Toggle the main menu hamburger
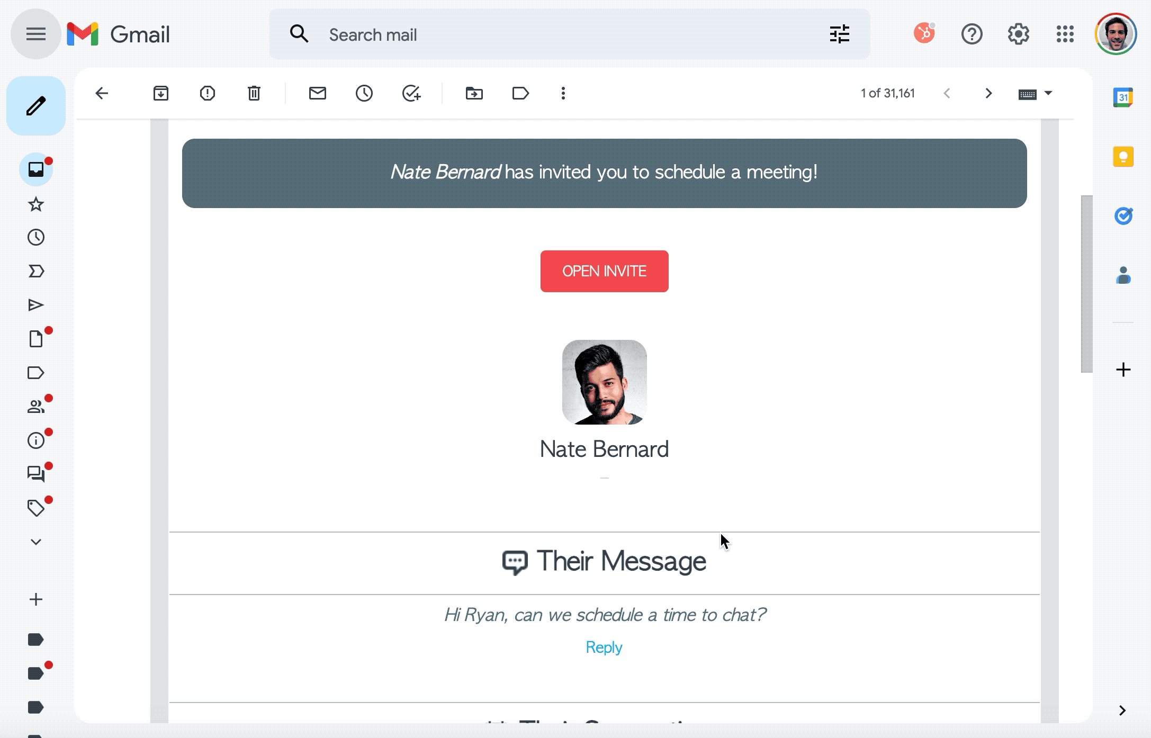Screen dimensions: 1151x738 [x=36, y=34]
